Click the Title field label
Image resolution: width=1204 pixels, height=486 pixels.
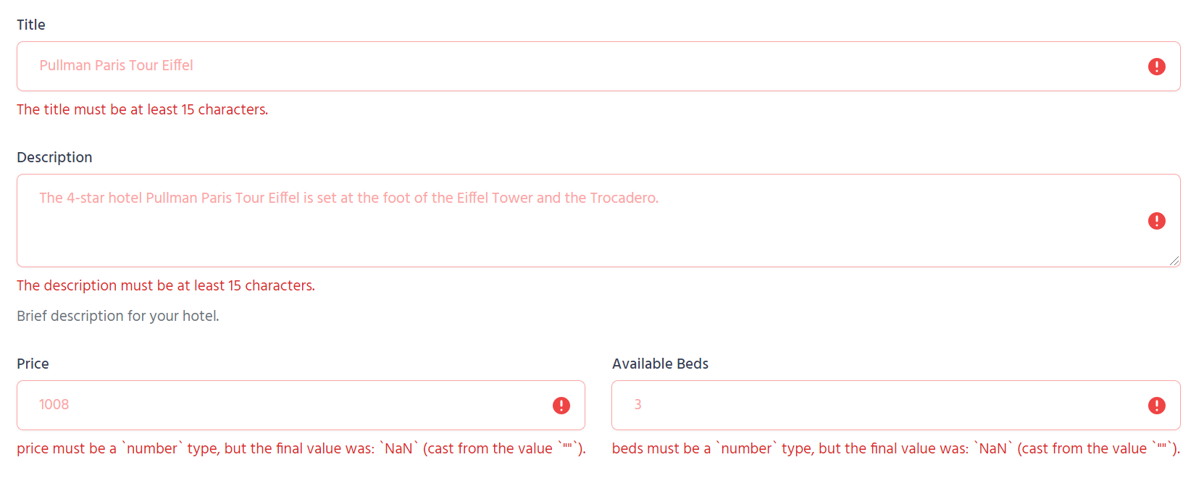point(30,24)
